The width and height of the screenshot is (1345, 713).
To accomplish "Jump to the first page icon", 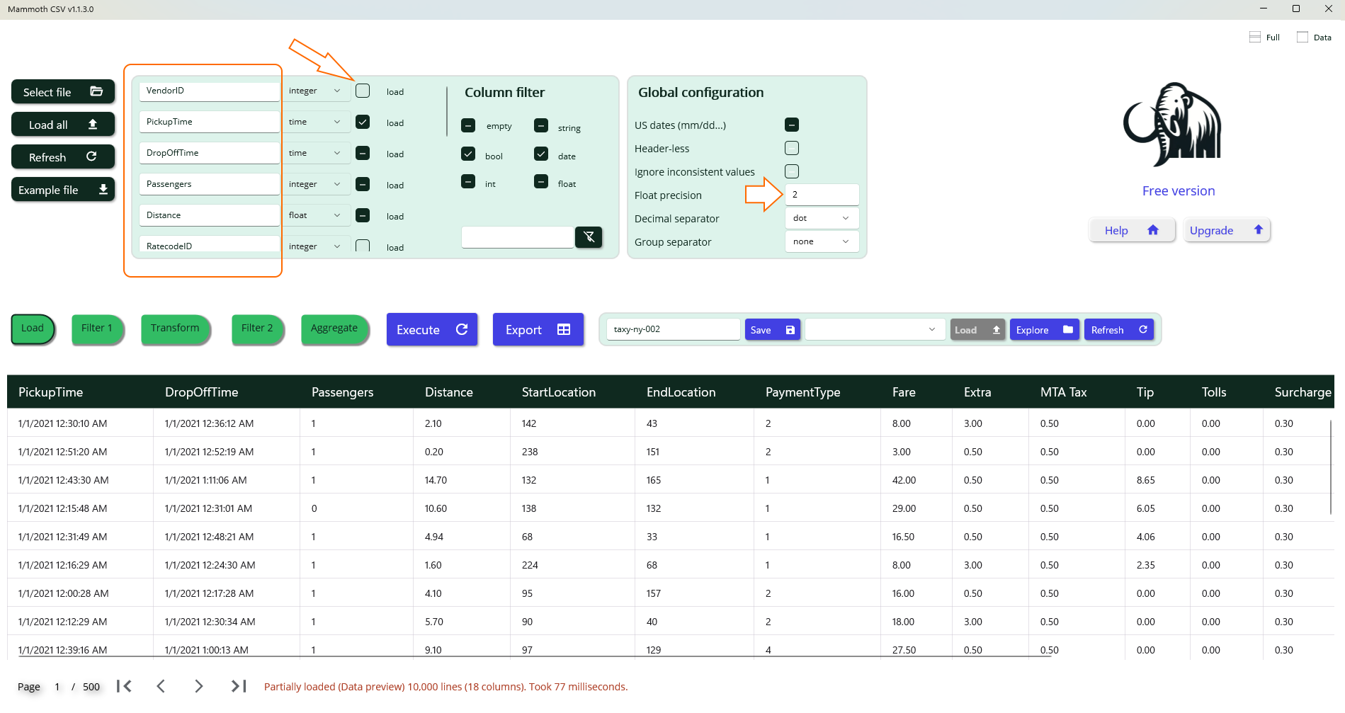I will [124, 686].
